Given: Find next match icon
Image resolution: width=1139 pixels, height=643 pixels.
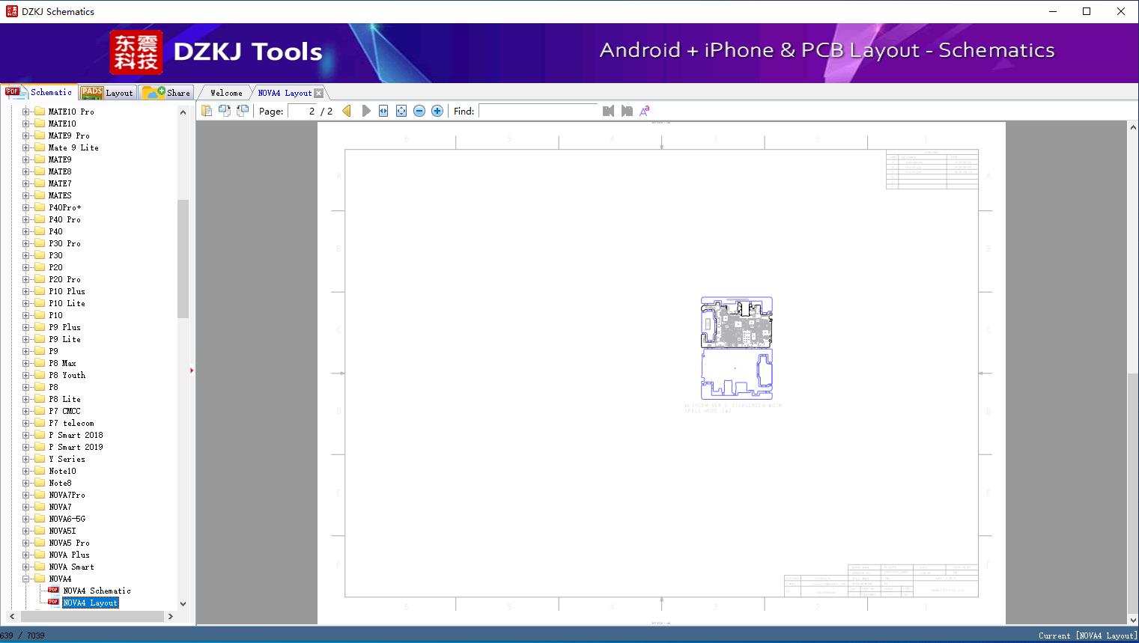Looking at the screenshot, I should coord(627,111).
